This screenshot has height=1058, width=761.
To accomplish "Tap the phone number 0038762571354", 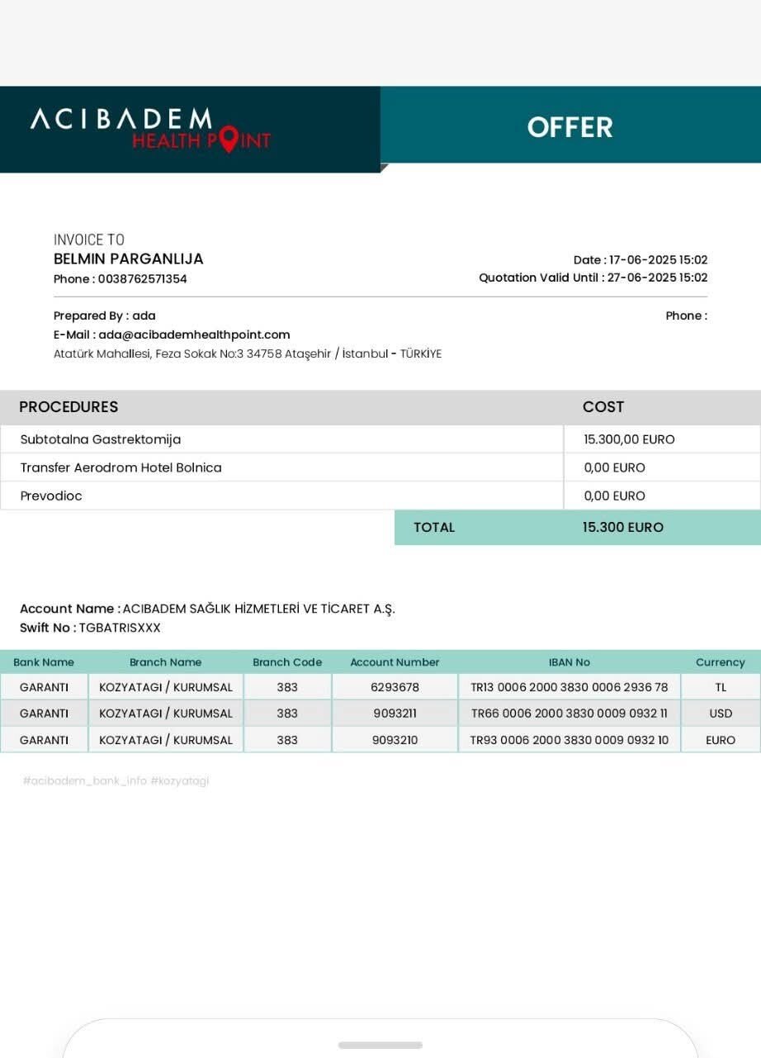I will coord(142,279).
